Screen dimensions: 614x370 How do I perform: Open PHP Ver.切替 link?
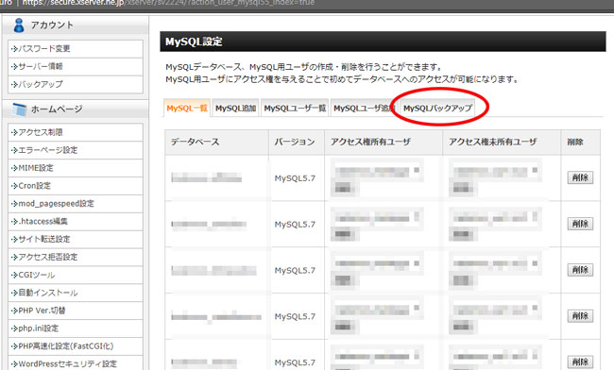coord(76,311)
